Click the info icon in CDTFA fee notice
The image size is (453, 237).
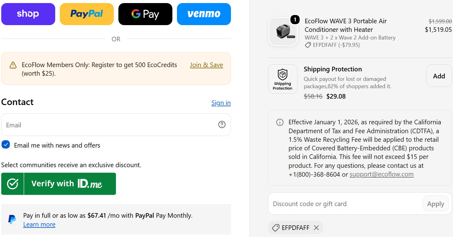coord(280,122)
